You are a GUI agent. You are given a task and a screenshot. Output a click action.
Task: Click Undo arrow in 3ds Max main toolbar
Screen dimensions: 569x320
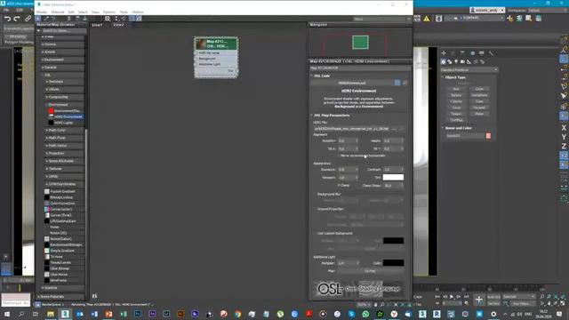7,19
